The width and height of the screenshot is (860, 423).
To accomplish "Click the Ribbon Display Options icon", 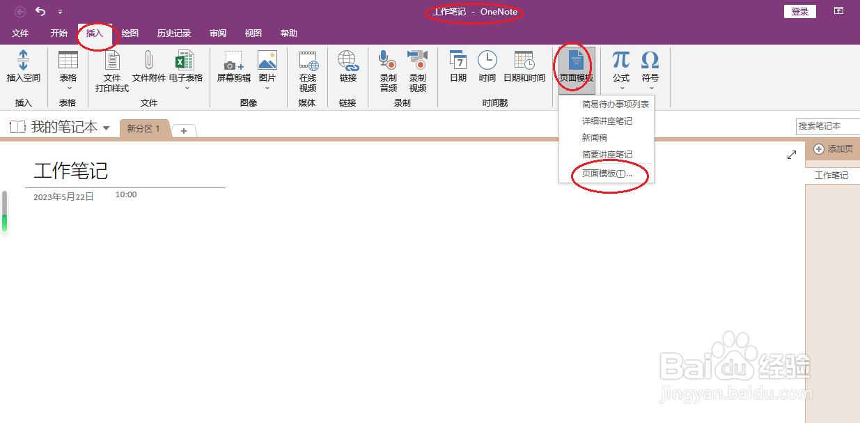I will pos(838,11).
